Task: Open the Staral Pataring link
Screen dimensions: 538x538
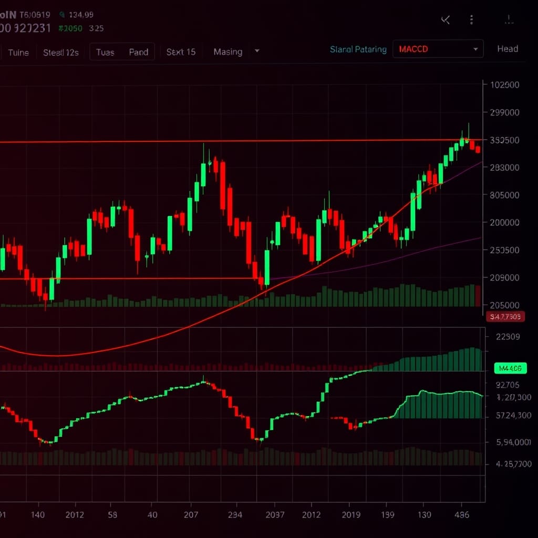Action: pyautogui.click(x=358, y=48)
